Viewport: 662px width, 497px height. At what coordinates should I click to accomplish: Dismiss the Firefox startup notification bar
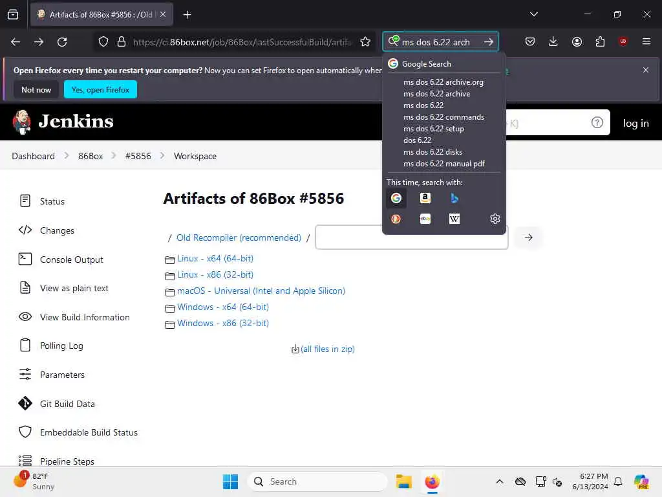pyautogui.click(x=646, y=70)
